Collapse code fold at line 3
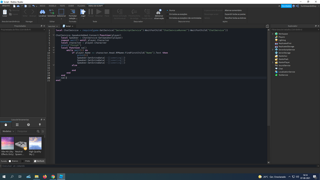This screenshot has height=180, width=320. click(54, 35)
